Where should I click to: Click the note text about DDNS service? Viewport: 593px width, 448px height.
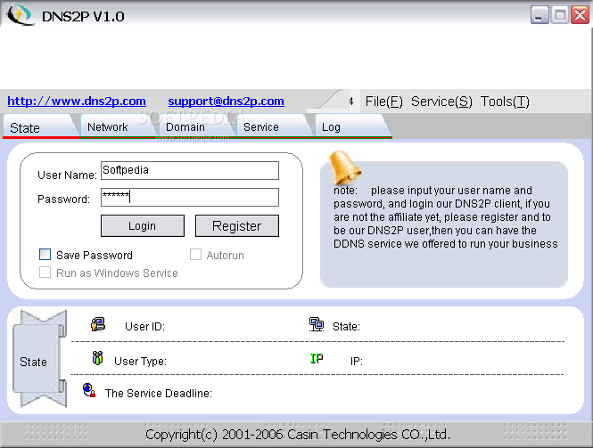pos(446,216)
